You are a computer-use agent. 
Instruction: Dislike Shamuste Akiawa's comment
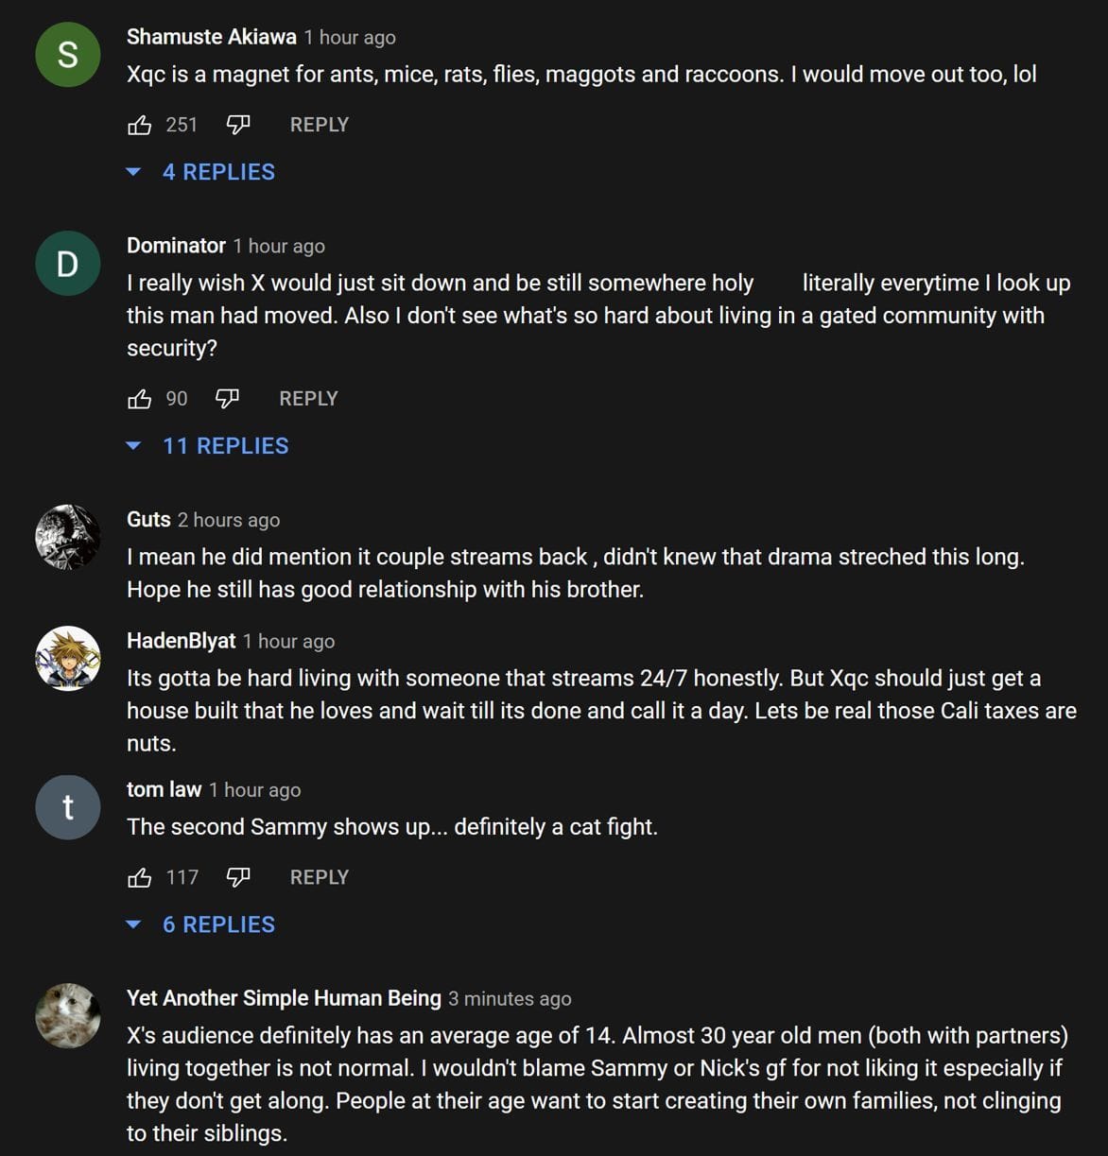pos(238,125)
